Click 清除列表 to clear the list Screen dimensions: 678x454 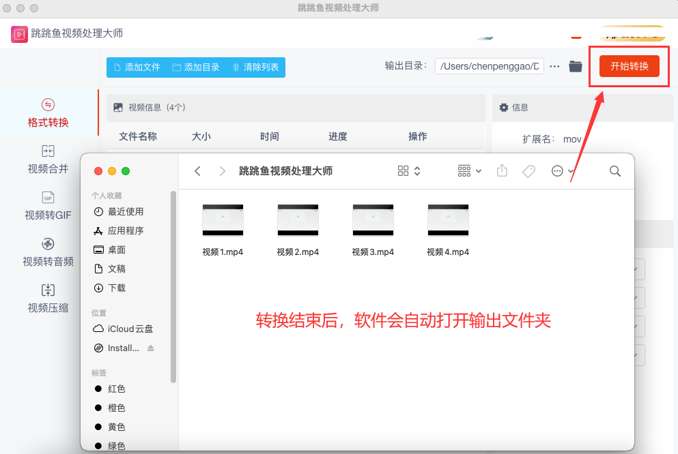click(x=255, y=67)
